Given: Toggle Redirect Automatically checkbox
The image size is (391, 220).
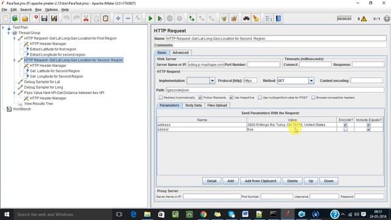Looking at the screenshot, I should pyautogui.click(x=161, y=98).
